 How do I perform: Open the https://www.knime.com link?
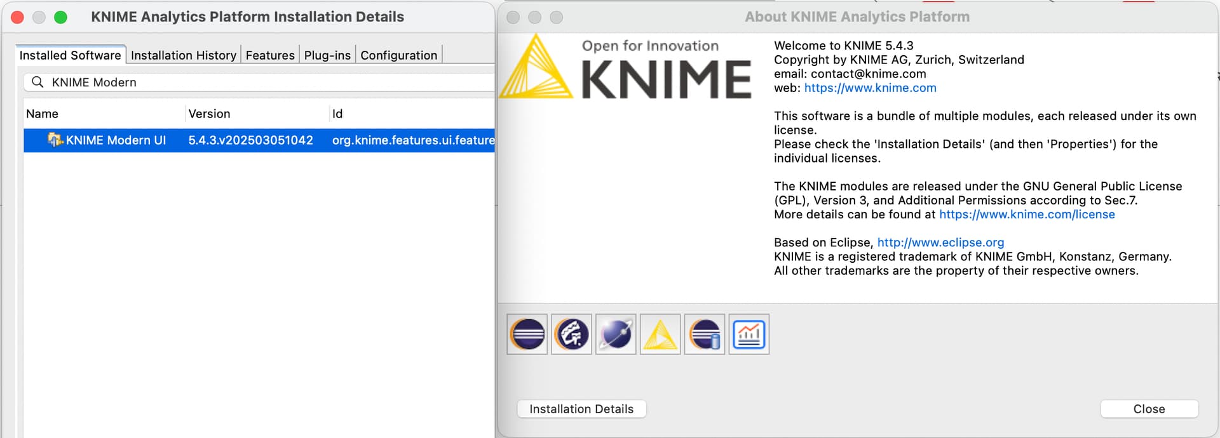(x=870, y=88)
